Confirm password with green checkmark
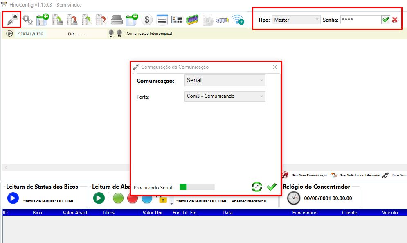This screenshot has width=407, height=243. [385, 20]
